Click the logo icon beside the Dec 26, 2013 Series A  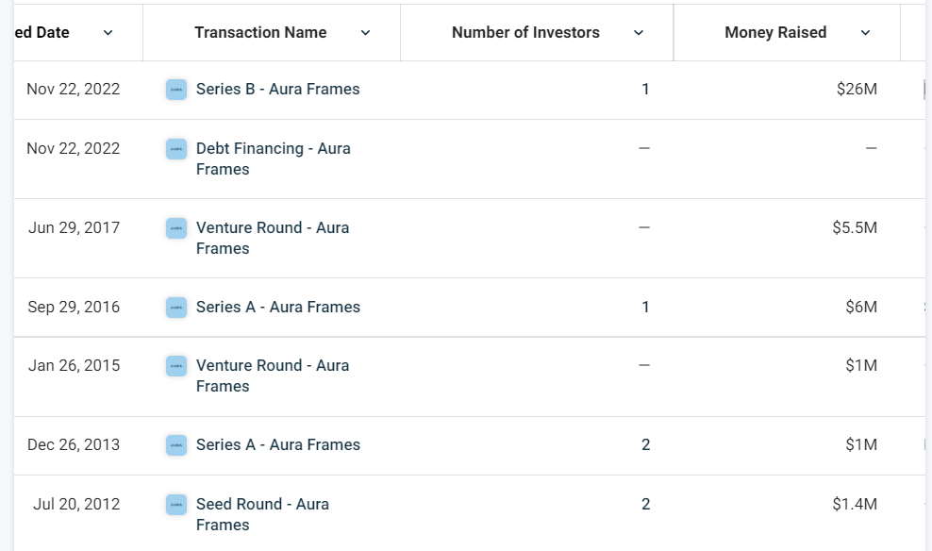tap(176, 445)
